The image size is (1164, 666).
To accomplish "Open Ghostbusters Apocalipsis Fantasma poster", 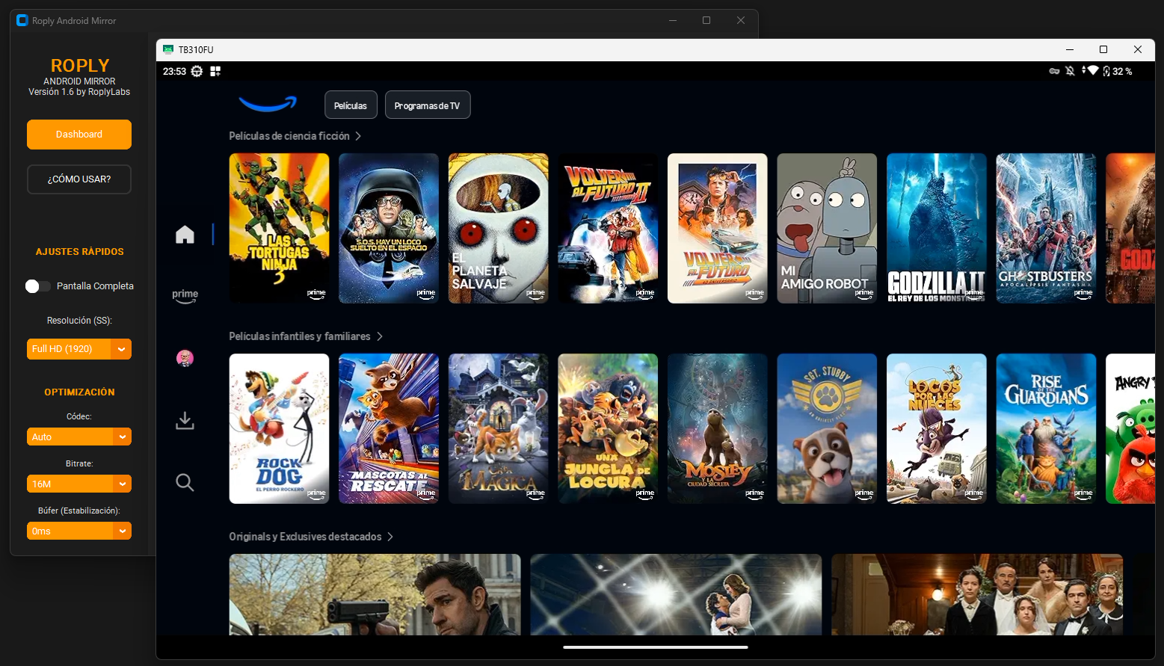I will point(1047,228).
